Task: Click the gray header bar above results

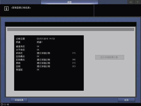Action: click(x=71, y=29)
